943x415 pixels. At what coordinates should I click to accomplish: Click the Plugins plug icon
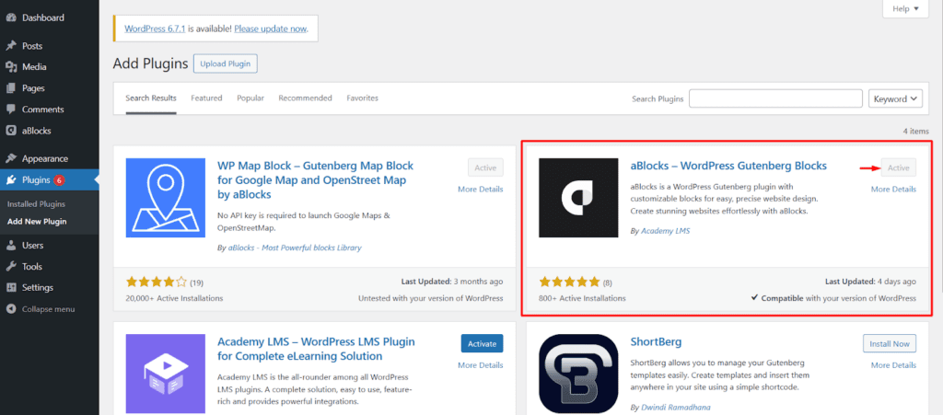click(x=11, y=179)
